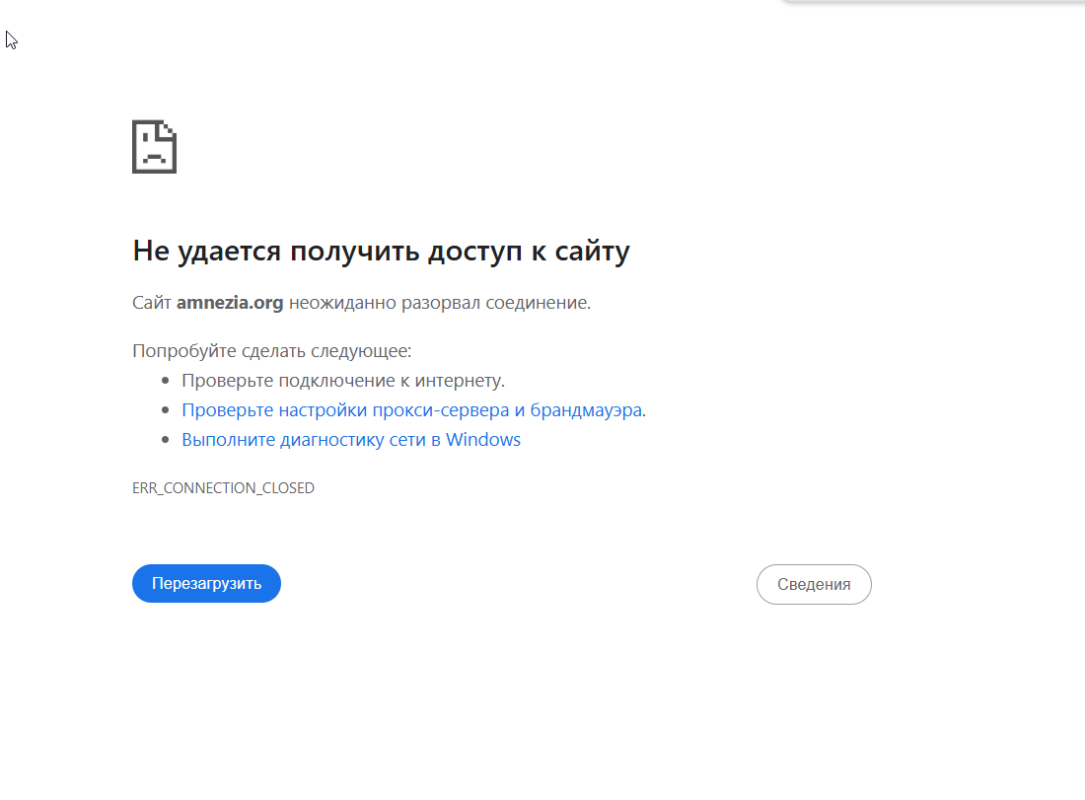This screenshot has width=1085, height=800.
Task: Select the ERR_CONNECTION_CLOSED error code text
Action: [x=223, y=488]
